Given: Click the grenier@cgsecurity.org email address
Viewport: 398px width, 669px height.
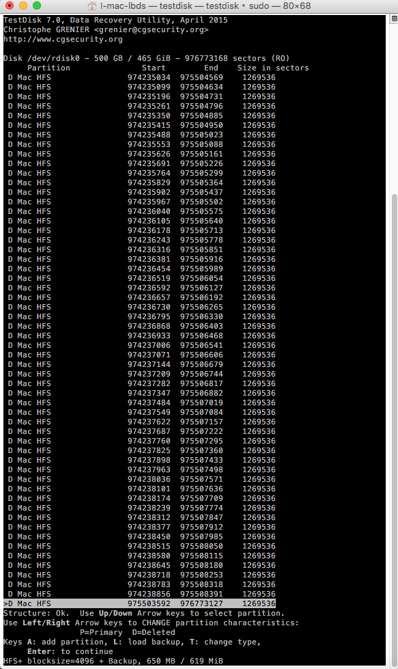Looking at the screenshot, I should tap(152, 29).
